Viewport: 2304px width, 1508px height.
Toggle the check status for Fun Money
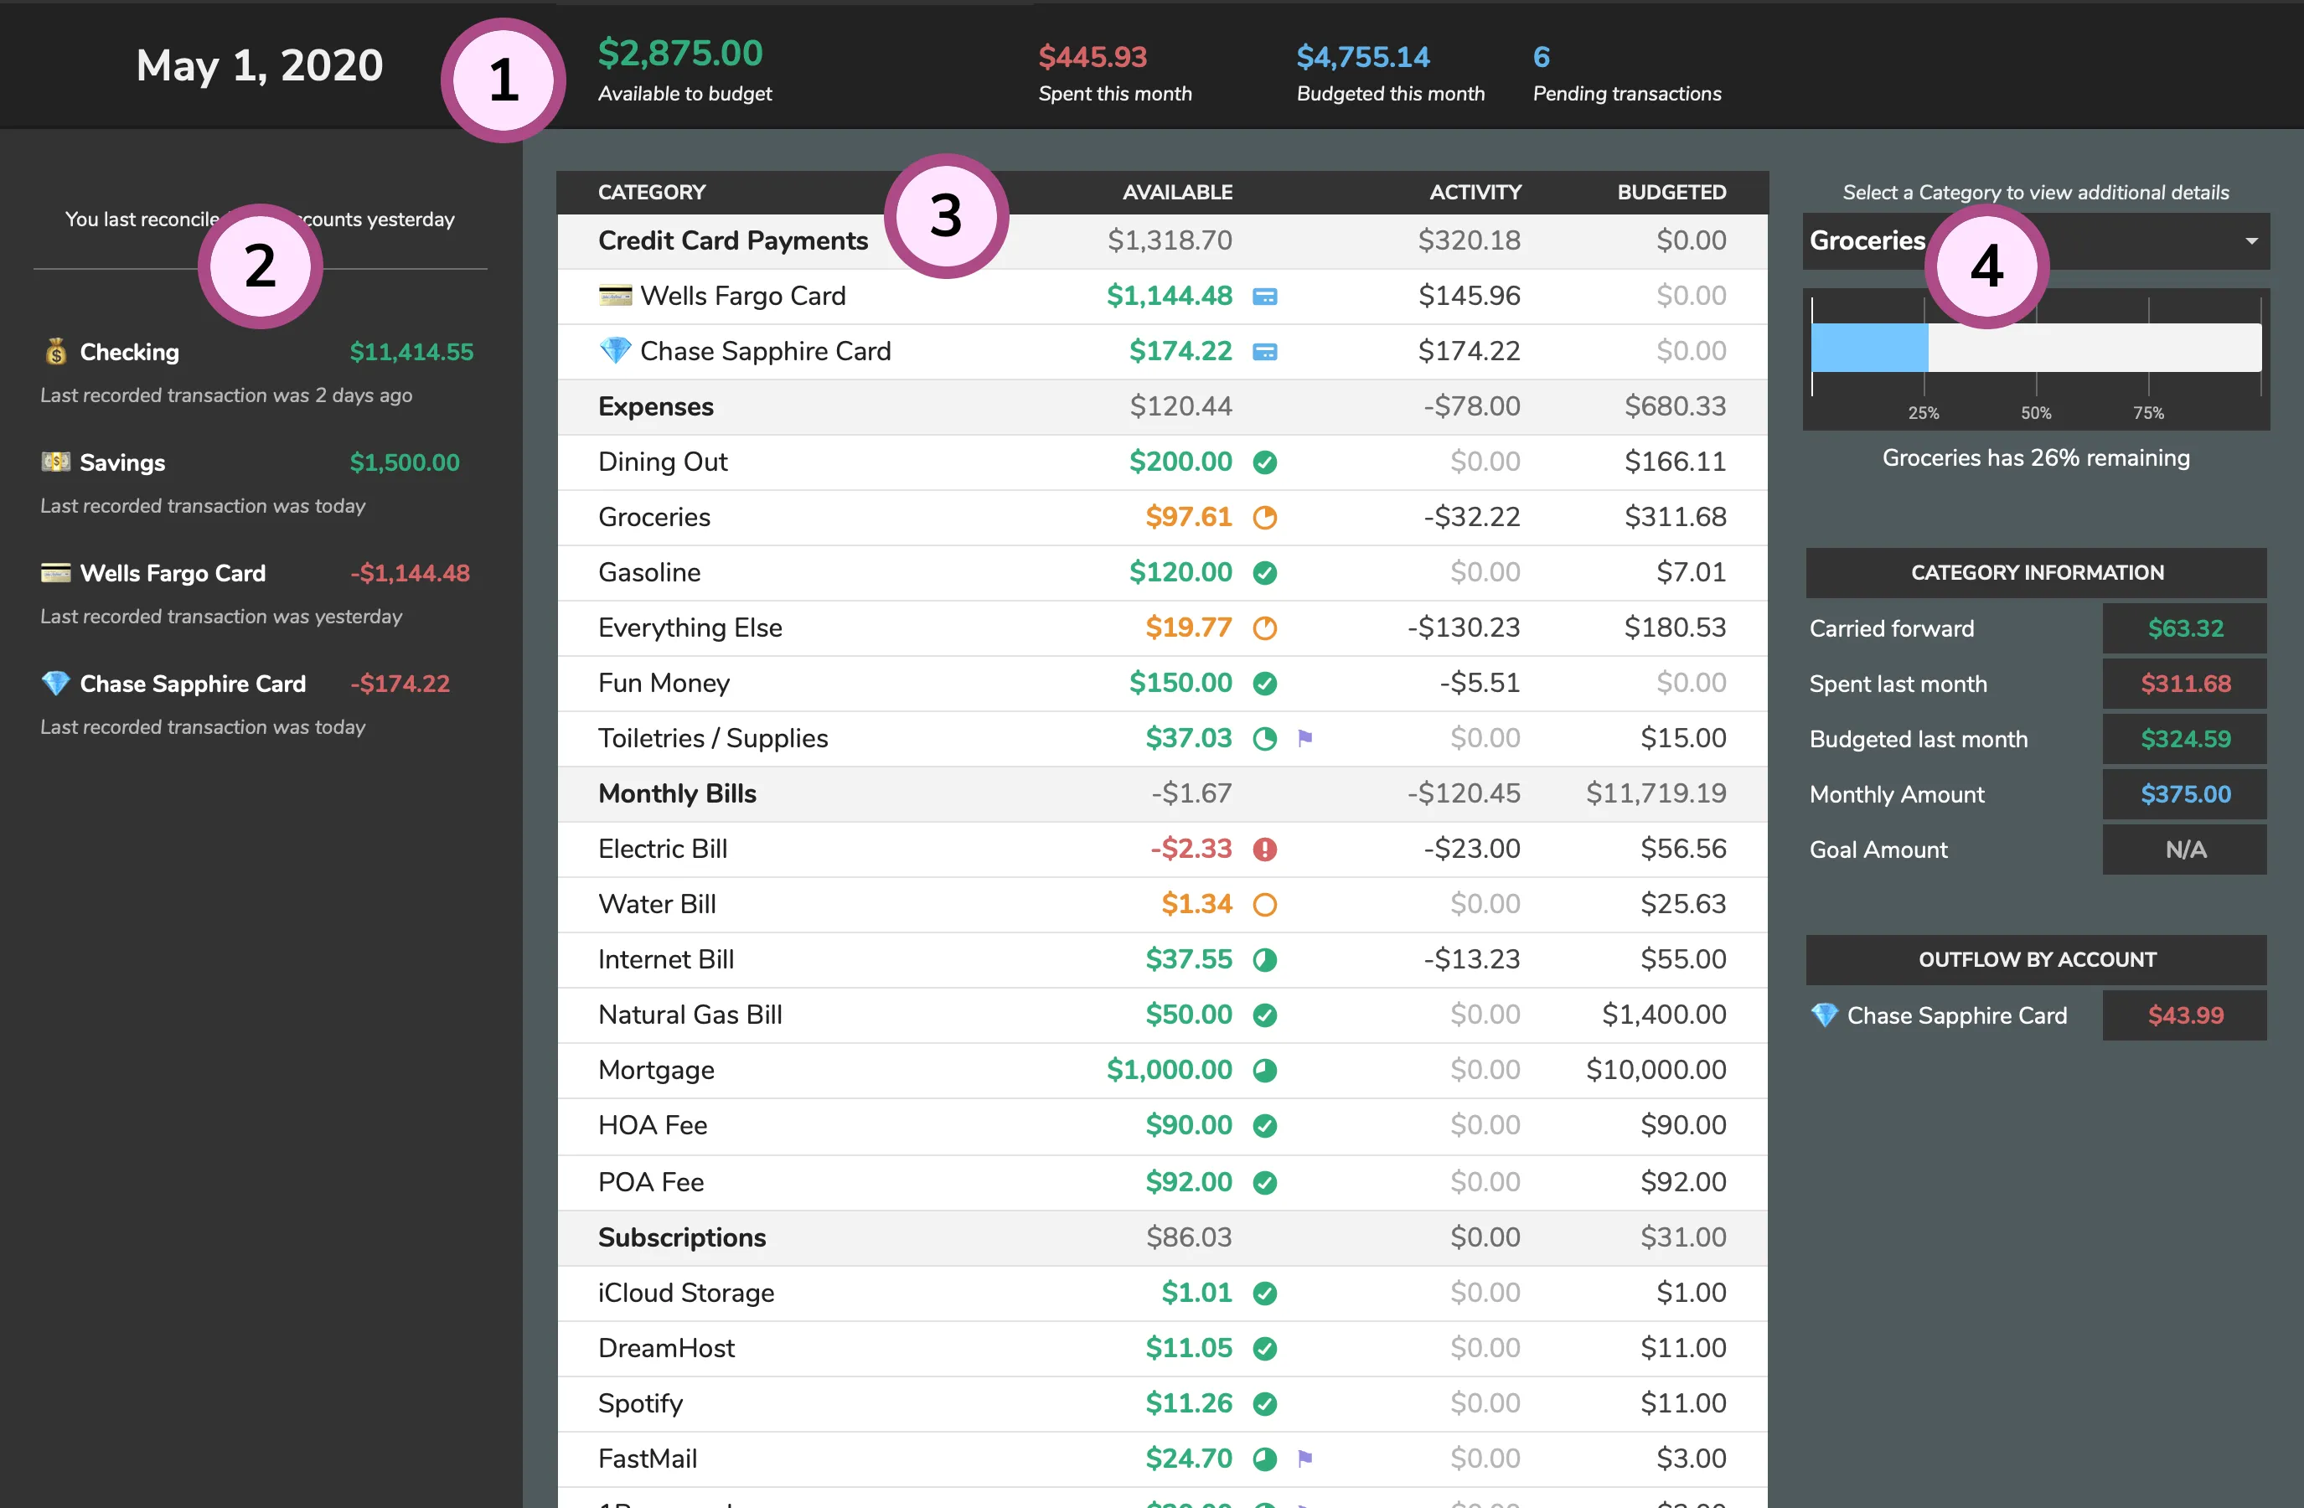1266,683
